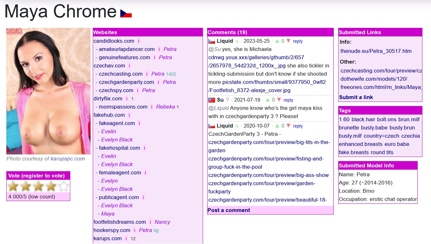Open thenude.eu info link
431x244 pixels.
click(x=376, y=51)
